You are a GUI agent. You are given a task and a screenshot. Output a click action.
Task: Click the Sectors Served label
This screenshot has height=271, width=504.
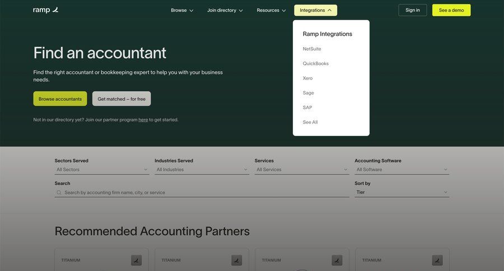71,161
